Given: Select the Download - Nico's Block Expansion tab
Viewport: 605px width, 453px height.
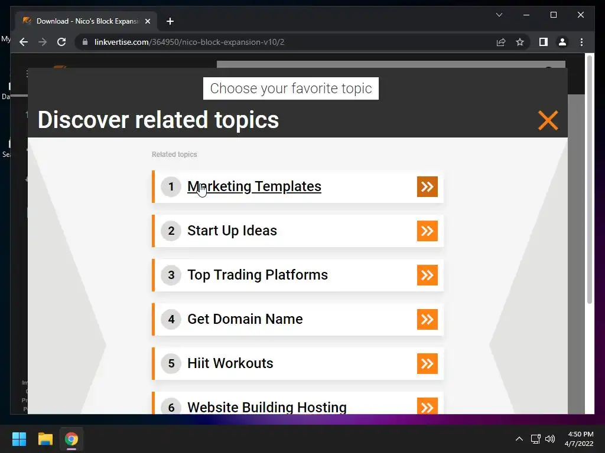Looking at the screenshot, I should 86,21.
